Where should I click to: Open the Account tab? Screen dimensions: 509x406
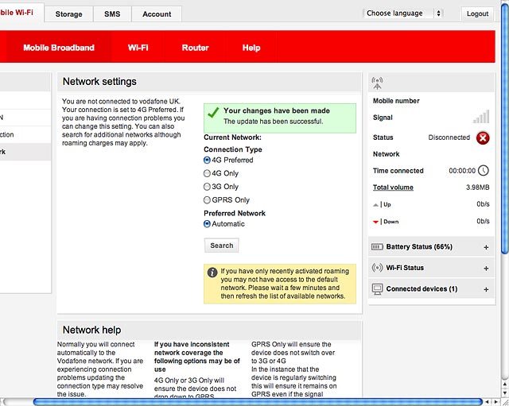pyautogui.click(x=157, y=14)
